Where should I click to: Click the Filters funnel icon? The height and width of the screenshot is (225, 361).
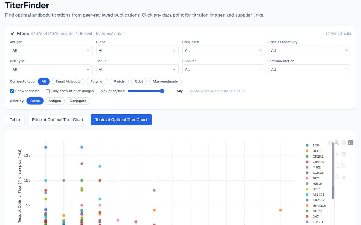pos(12,33)
